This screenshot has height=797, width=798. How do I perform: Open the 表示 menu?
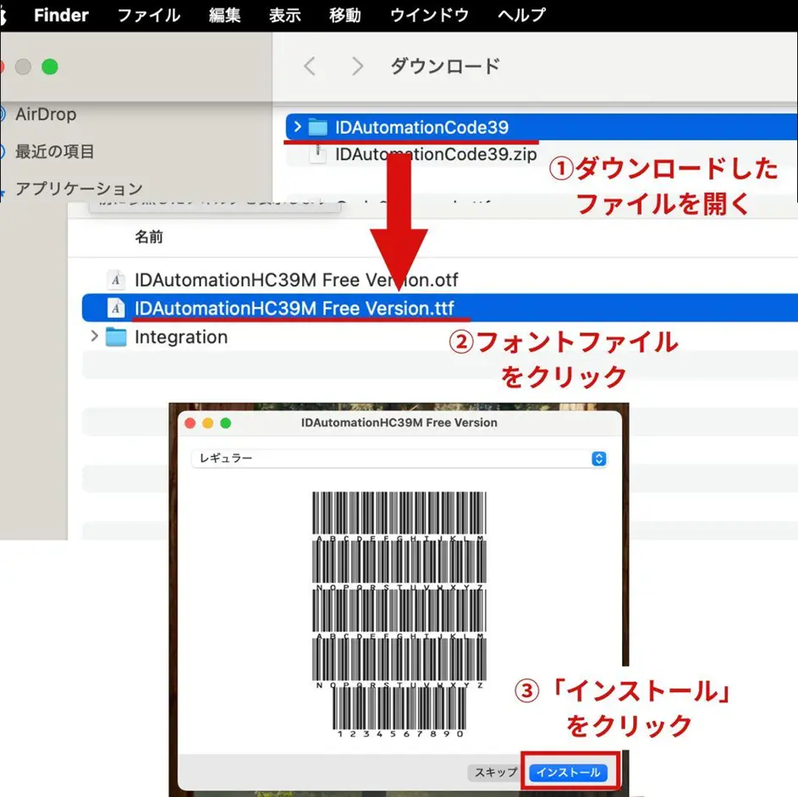(284, 15)
